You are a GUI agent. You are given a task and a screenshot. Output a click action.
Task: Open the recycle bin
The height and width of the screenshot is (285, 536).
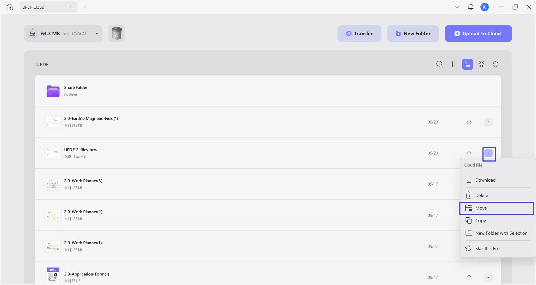(x=116, y=34)
